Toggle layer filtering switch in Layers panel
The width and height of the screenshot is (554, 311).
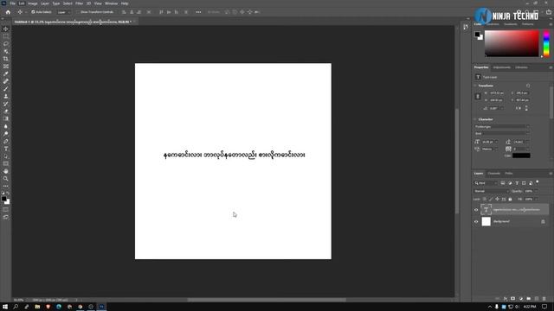point(538,182)
